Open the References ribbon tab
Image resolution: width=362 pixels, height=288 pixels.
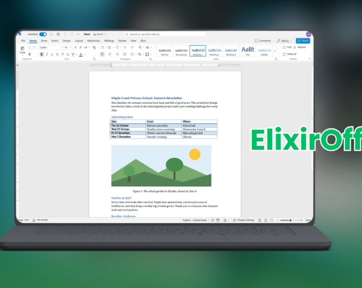click(93, 41)
